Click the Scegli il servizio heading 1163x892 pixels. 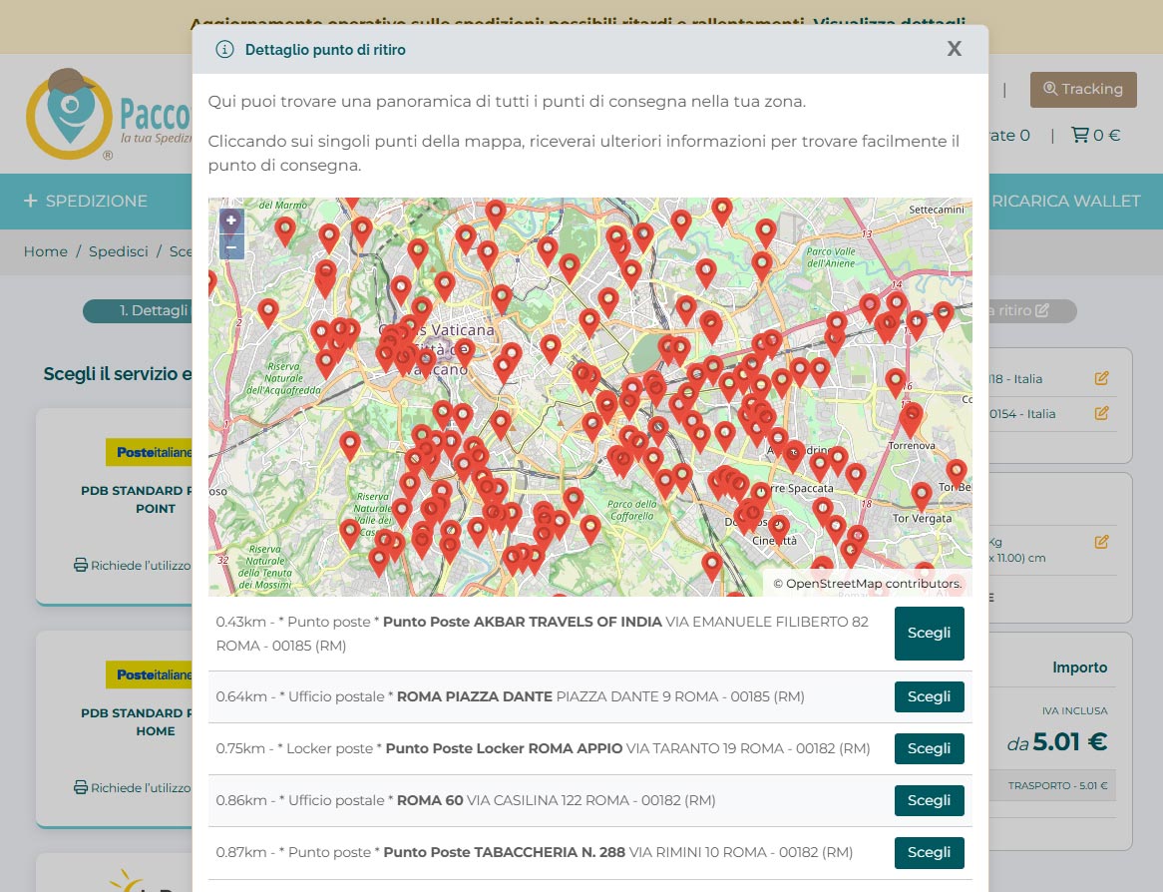[x=117, y=373]
